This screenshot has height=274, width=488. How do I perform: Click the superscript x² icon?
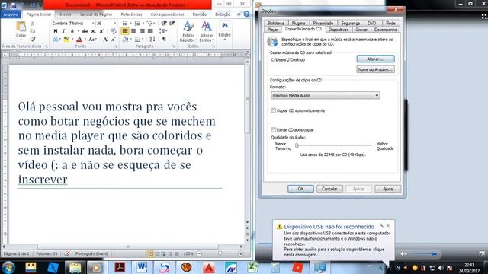pyautogui.click(x=101, y=31)
